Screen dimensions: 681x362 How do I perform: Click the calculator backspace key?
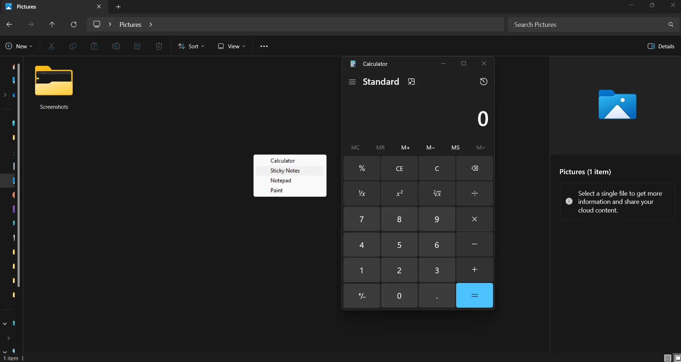coord(474,168)
